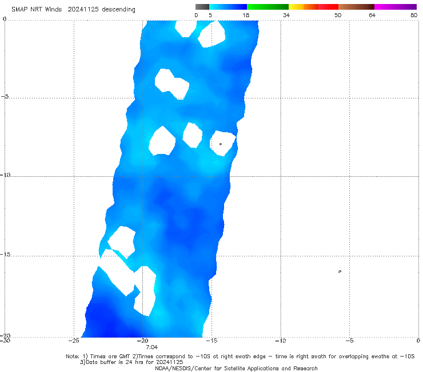Click the yellow segment just after 34
423x372 pixels.
pyautogui.click(x=296, y=7)
